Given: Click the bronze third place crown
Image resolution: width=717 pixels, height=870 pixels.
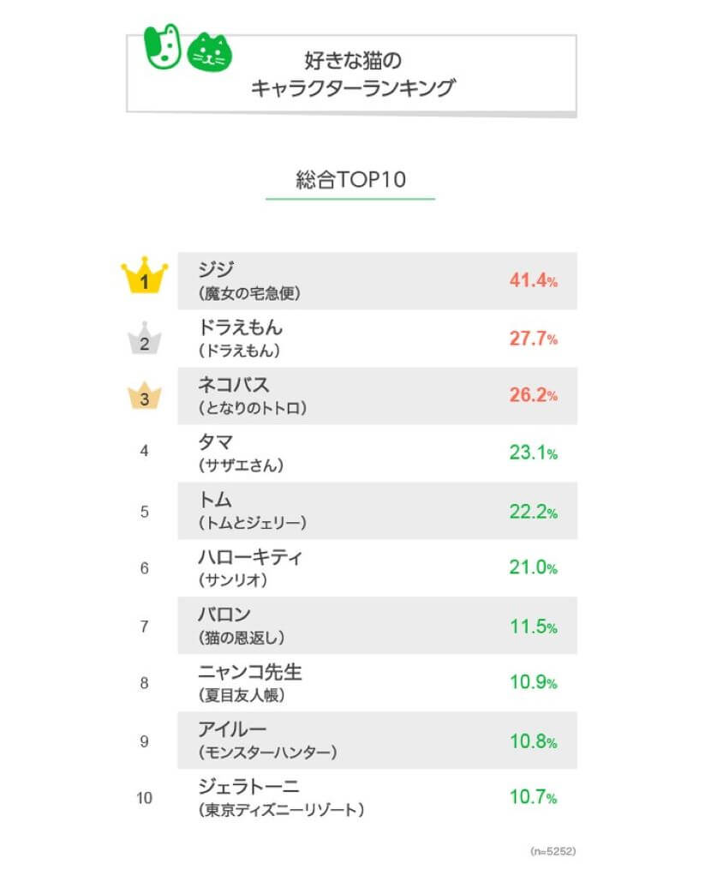Looking at the screenshot, I should point(145,396).
